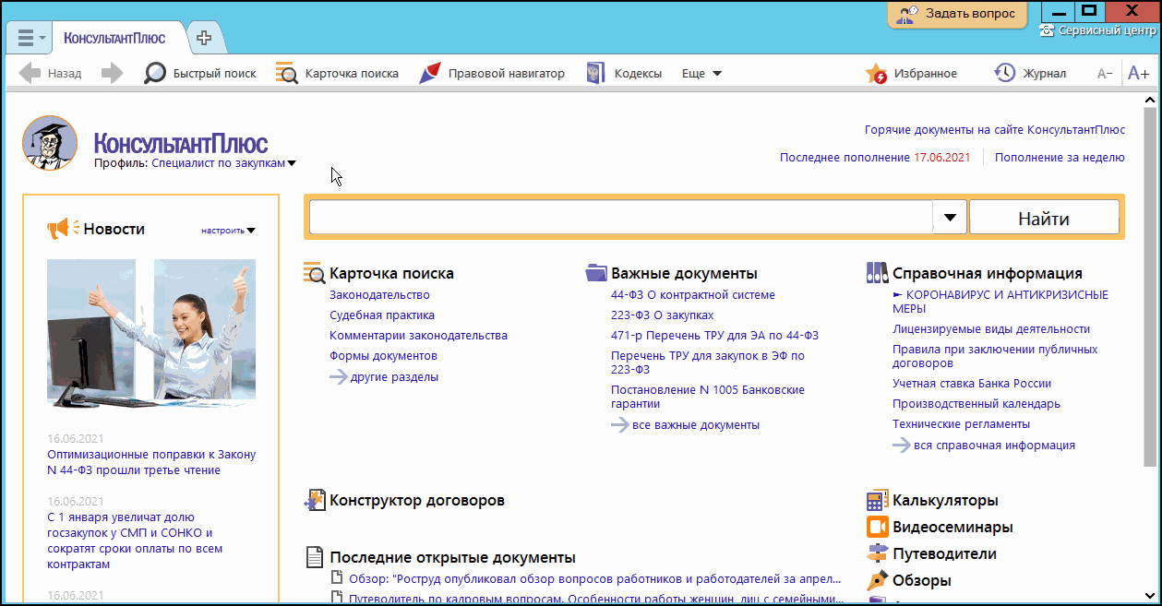Open Постановление N 1005 Банковские гарантии
The image size is (1162, 606).
coord(708,397)
